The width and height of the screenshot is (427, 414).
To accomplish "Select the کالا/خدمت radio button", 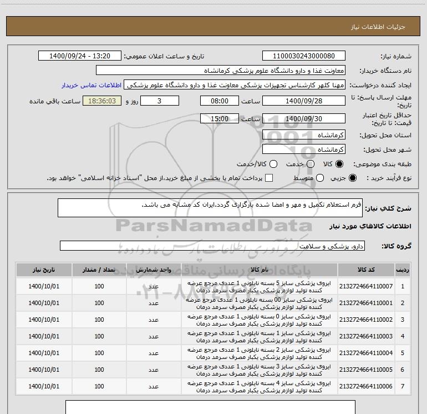I will 273,164.
